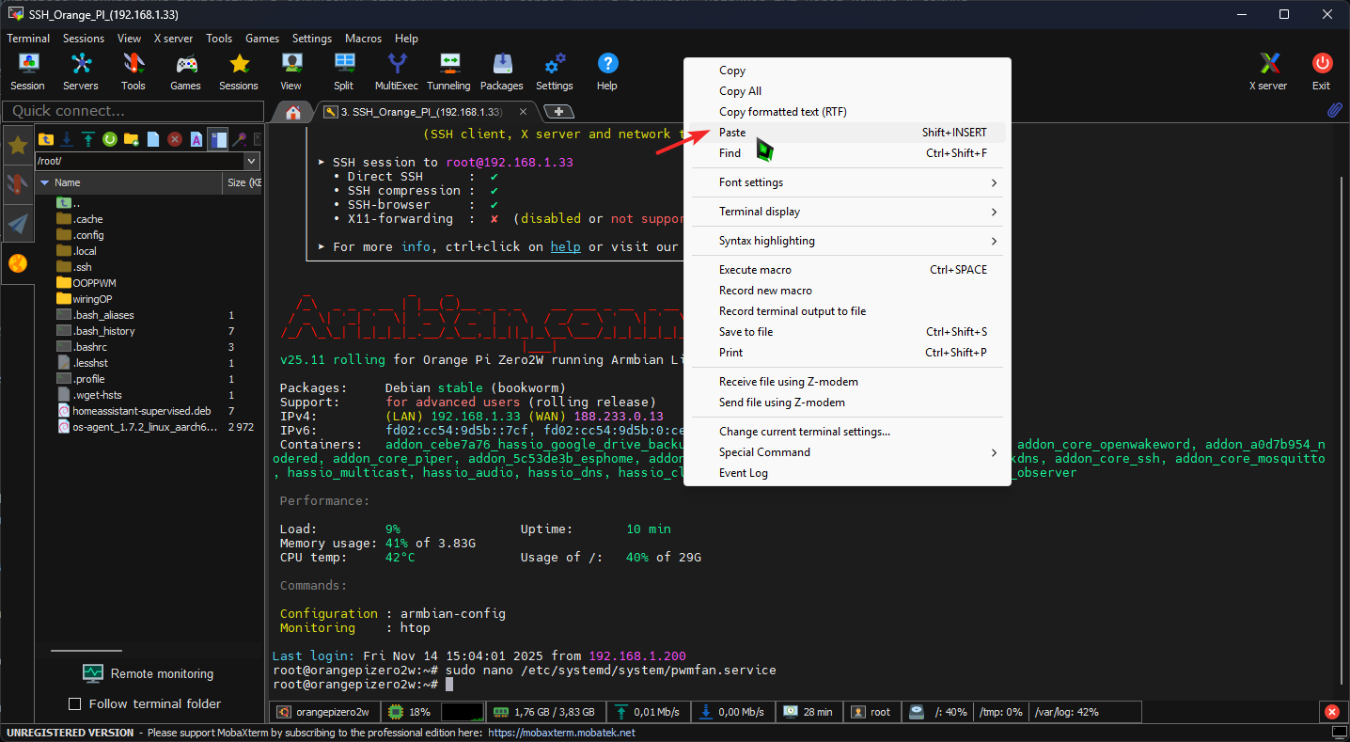Screen dimensions: 1350x742
Task: Open the Macros paper plane sidebar tab
Action: [x=17, y=223]
